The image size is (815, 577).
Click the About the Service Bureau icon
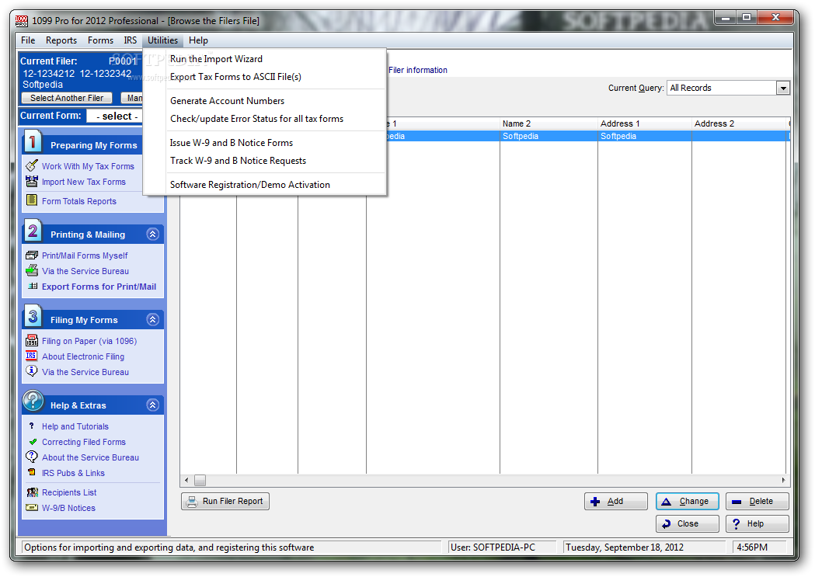(32, 457)
